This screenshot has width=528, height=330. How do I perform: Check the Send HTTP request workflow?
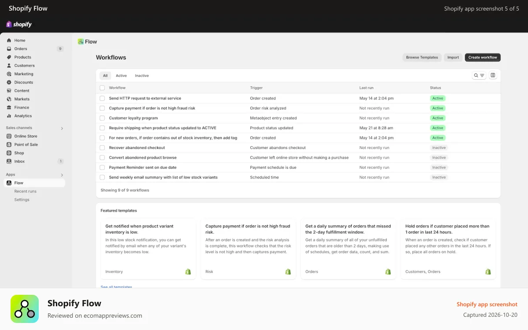(x=102, y=99)
